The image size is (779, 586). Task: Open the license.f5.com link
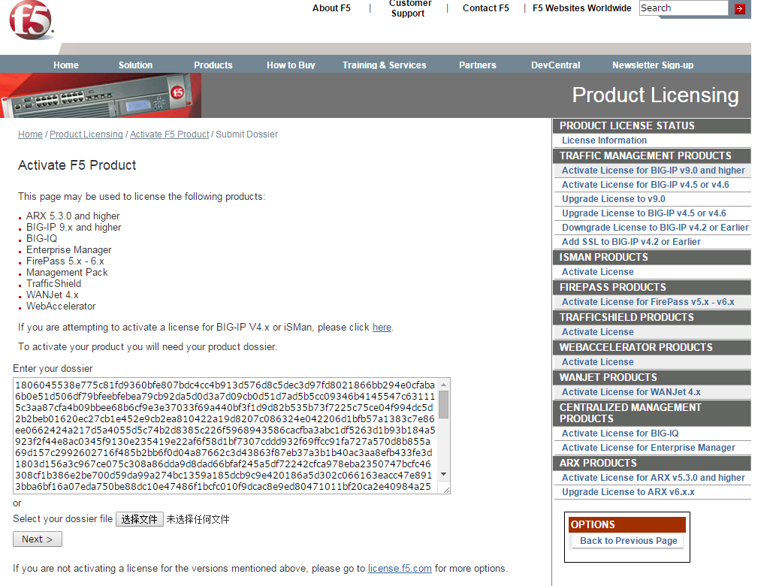400,568
